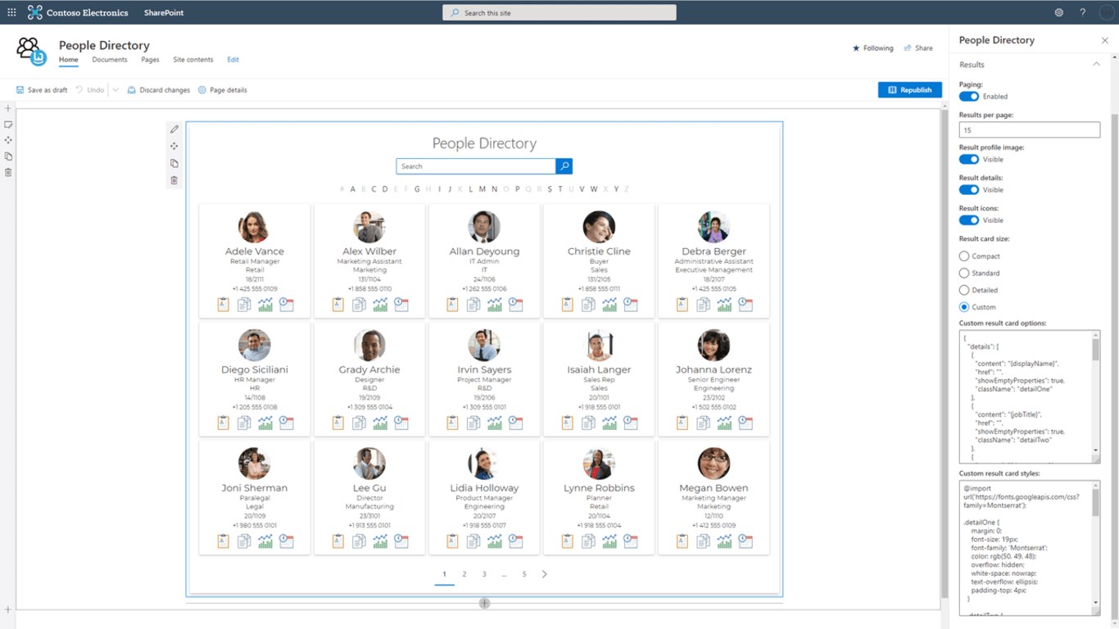This screenshot has width=1119, height=629.
Task: Toggle Result details visibility switch
Action: (969, 190)
